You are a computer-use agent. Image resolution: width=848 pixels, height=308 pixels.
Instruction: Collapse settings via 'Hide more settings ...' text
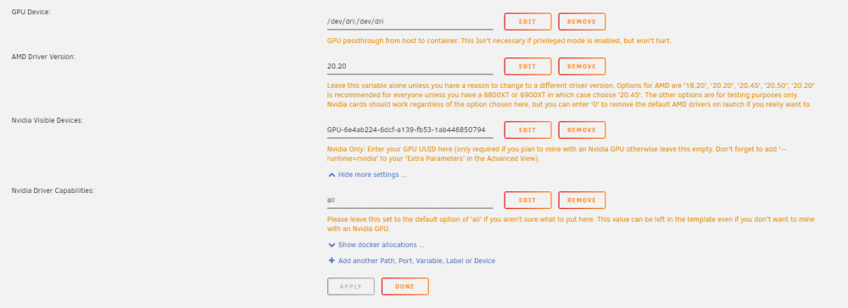tap(372, 175)
